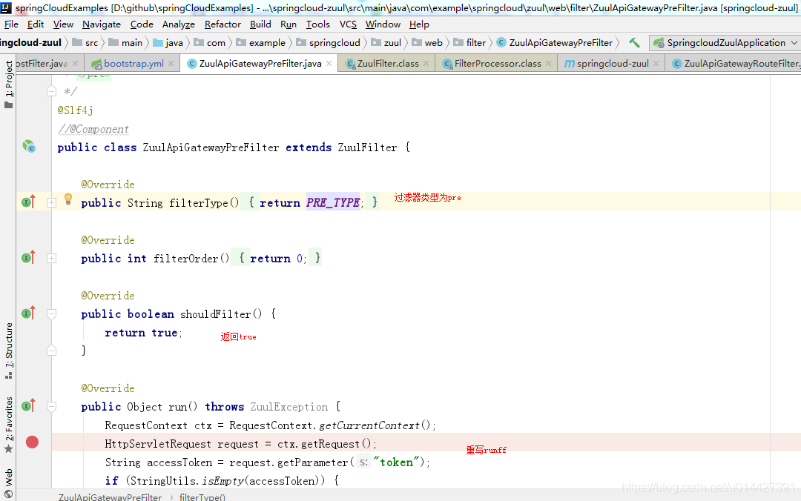This screenshot has width=801, height=501.
Task: Open the Code menu
Action: click(x=142, y=24)
